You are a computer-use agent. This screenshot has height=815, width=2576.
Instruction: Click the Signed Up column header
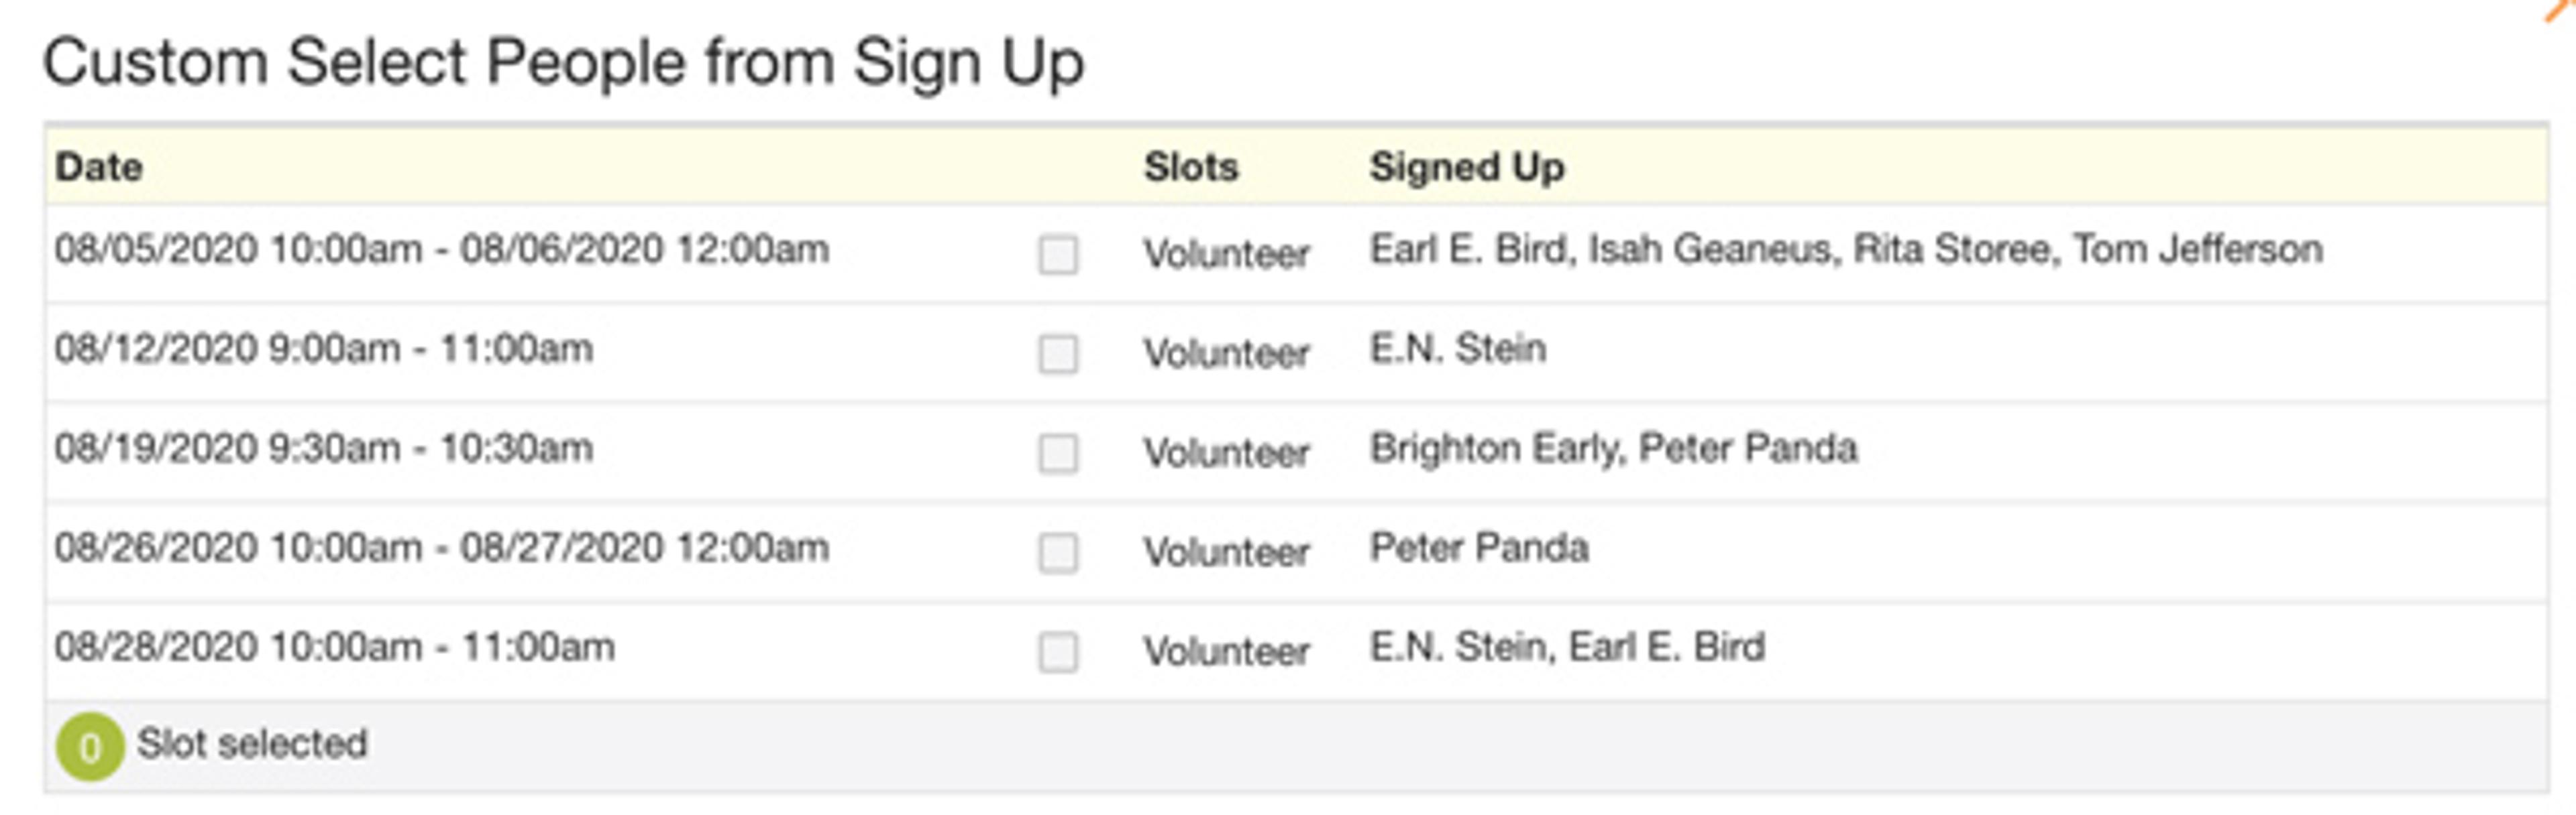pyautogui.click(x=1466, y=167)
